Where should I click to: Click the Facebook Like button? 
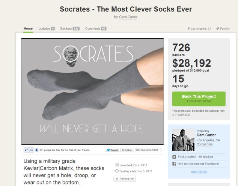[29, 150]
